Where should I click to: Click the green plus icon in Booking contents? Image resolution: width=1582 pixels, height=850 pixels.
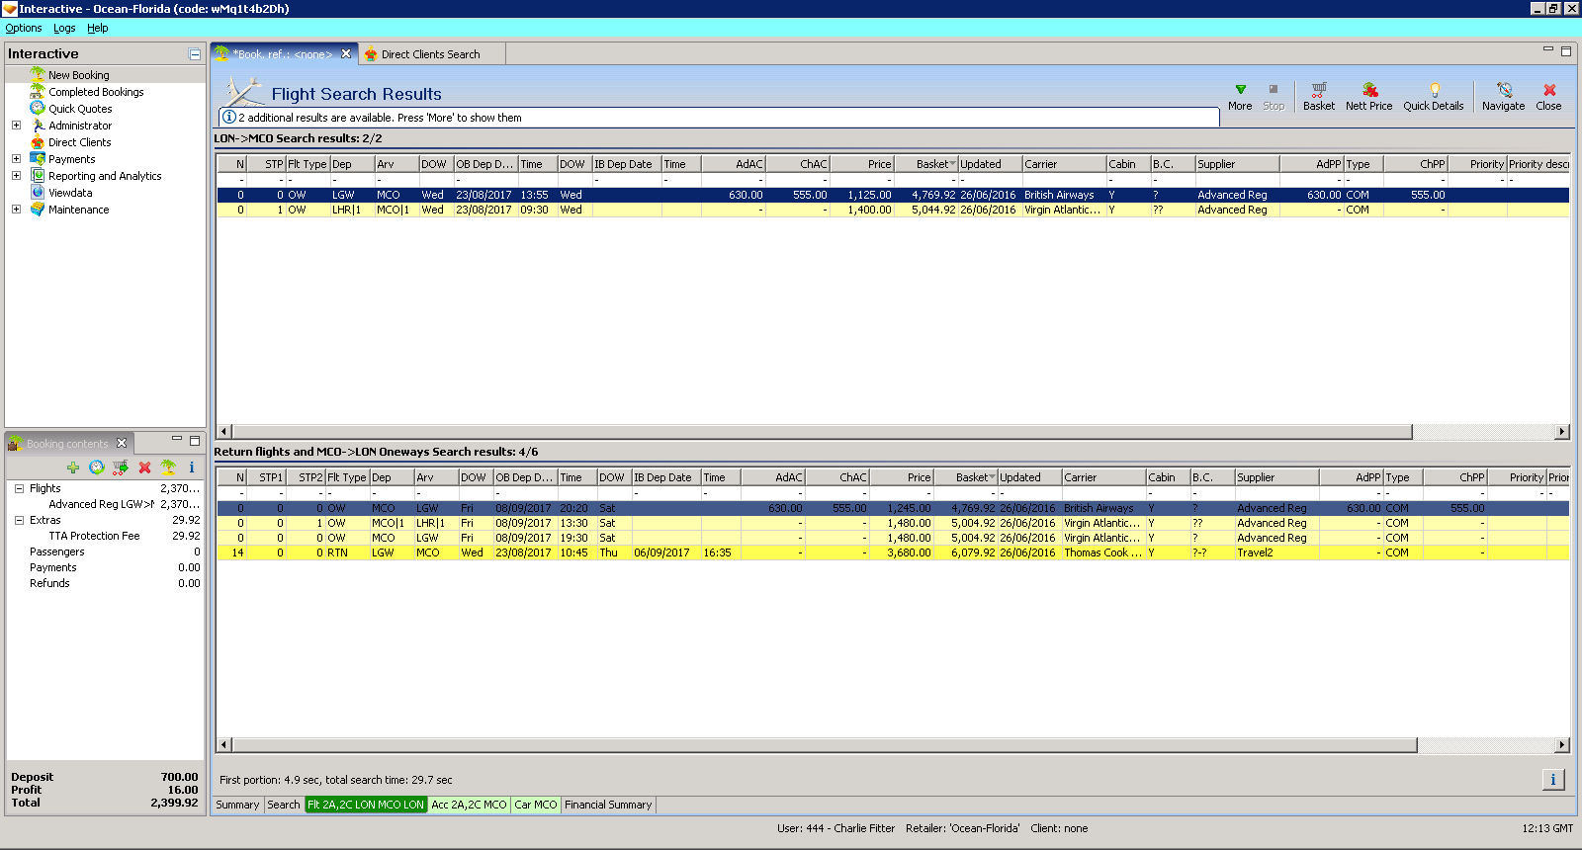(73, 467)
